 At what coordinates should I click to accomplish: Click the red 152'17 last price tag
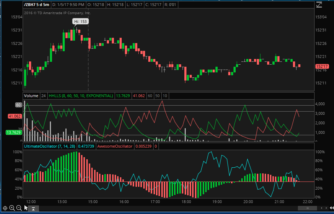[x=322, y=66]
